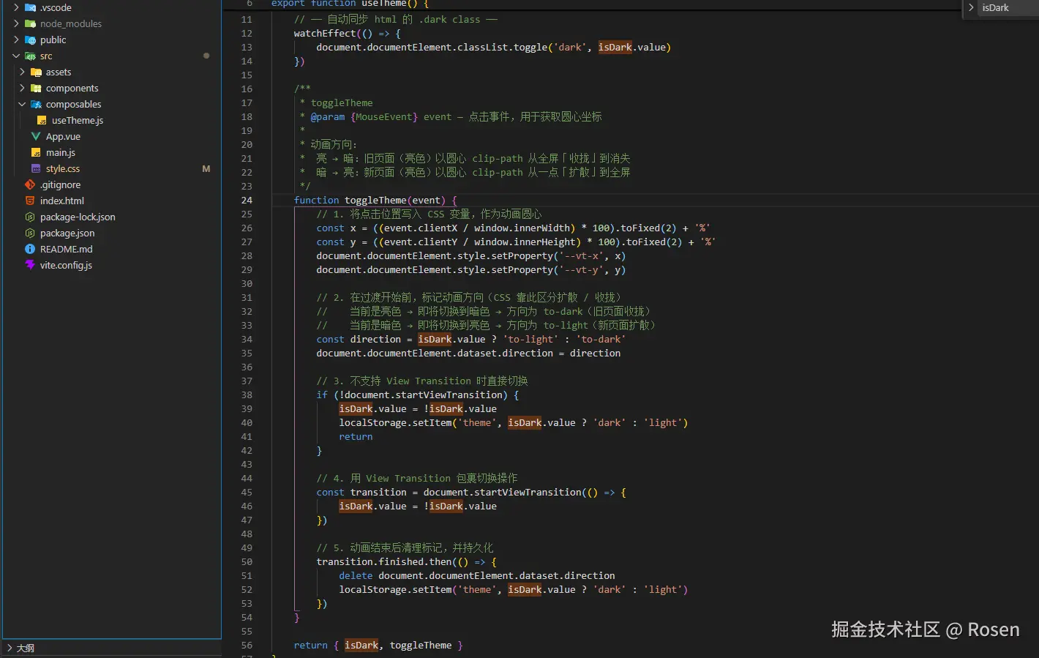Open package-lock.json from the file tree
Screen dimensions: 1039x658
[x=78, y=217]
